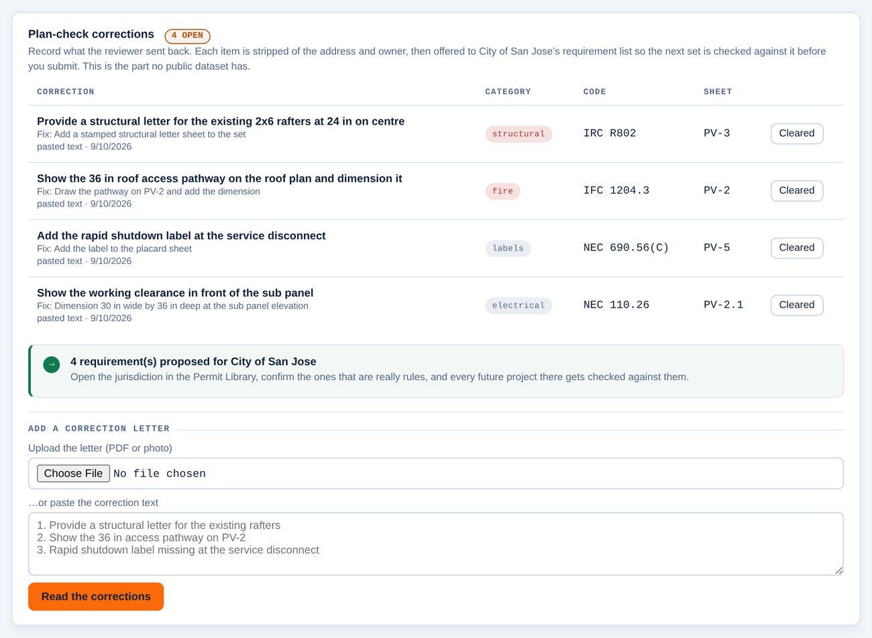
Task: Click the SHEET column header
Action: tap(718, 92)
